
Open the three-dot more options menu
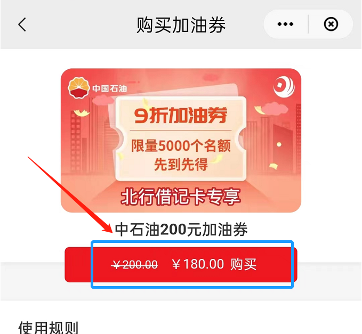[285, 24]
